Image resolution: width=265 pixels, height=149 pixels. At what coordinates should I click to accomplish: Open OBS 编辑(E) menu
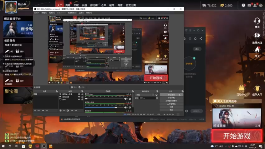coord(44,13)
